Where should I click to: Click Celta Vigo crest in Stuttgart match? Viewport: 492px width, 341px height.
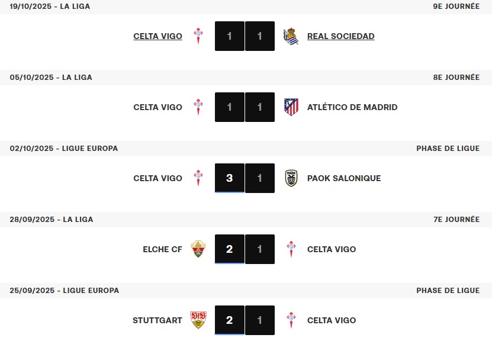coord(291,320)
